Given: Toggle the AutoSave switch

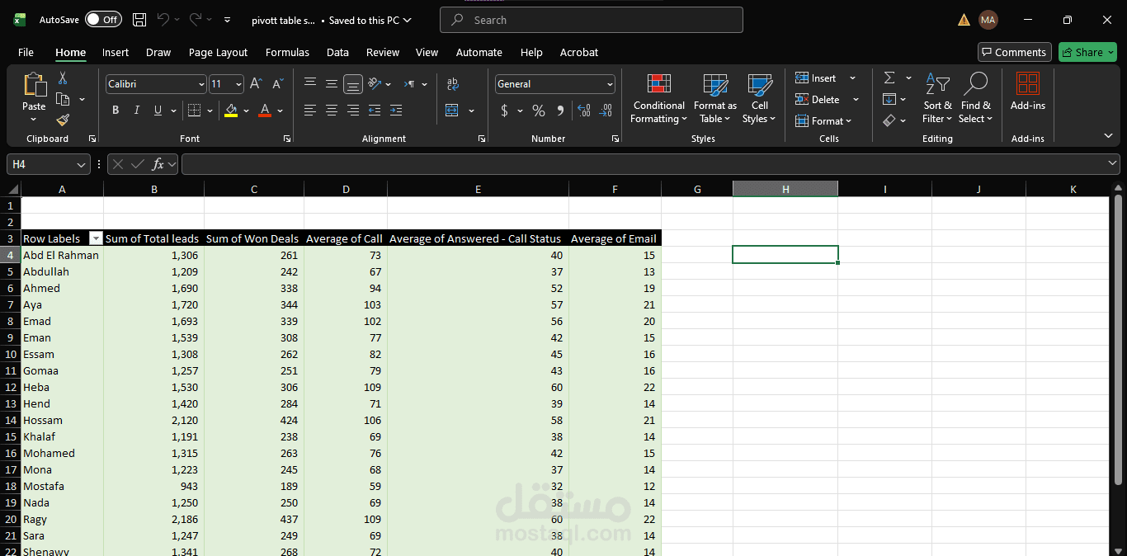Looking at the screenshot, I should [104, 20].
